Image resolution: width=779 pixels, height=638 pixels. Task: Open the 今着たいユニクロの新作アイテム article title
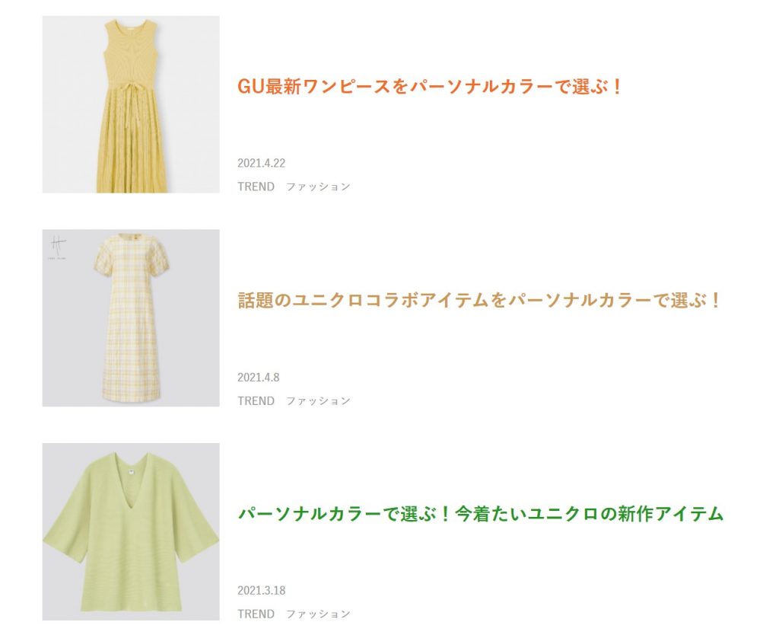click(x=481, y=513)
